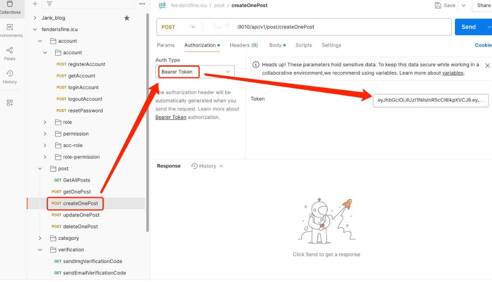Open the Bearer Token auth type dropdown

[x=195, y=72]
